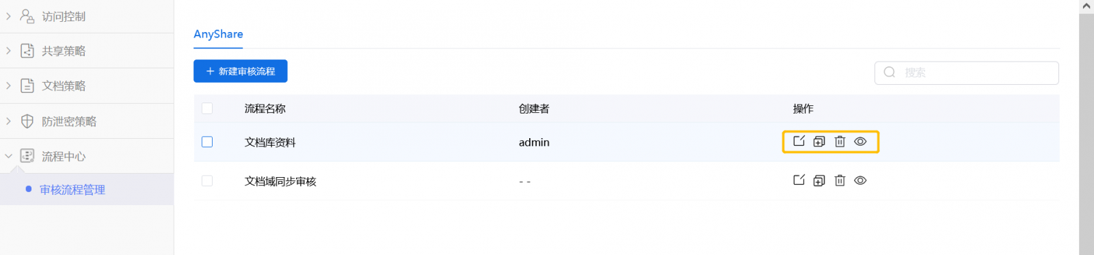Click edit icon for 文档库资料 row
This screenshot has width=1094, height=255.
pos(799,142)
